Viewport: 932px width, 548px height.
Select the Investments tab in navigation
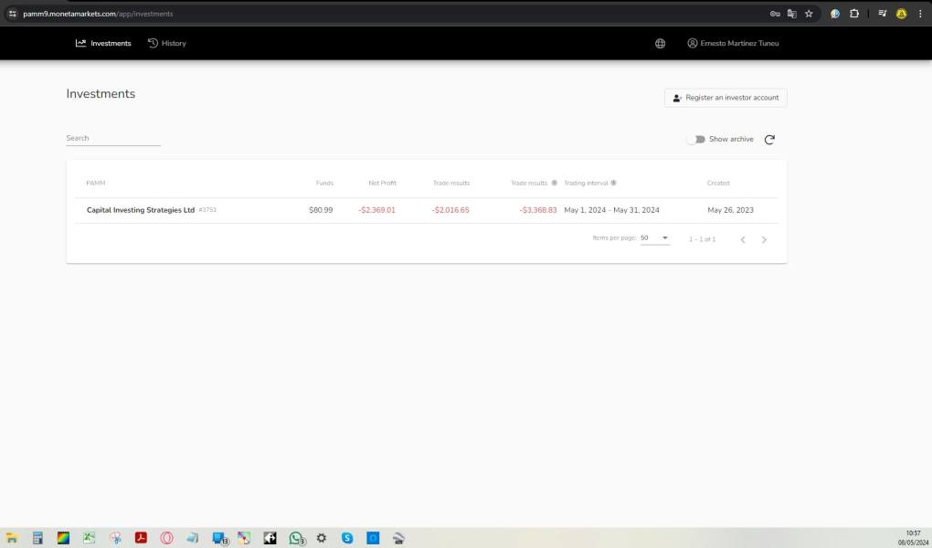point(103,43)
